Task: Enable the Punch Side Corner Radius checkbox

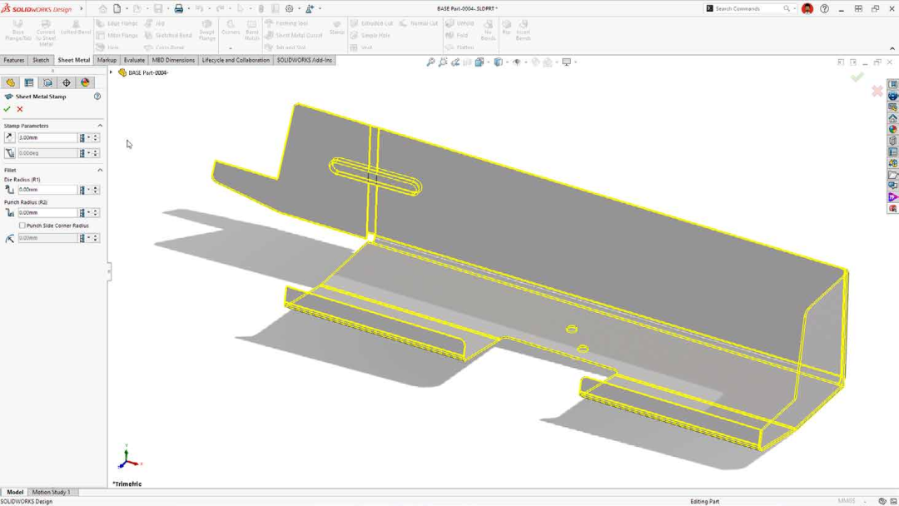Action: coord(22,226)
